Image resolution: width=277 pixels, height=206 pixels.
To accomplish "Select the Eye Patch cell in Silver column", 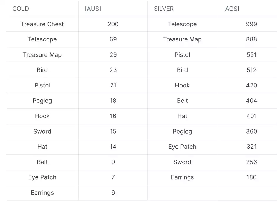I will [x=182, y=147].
